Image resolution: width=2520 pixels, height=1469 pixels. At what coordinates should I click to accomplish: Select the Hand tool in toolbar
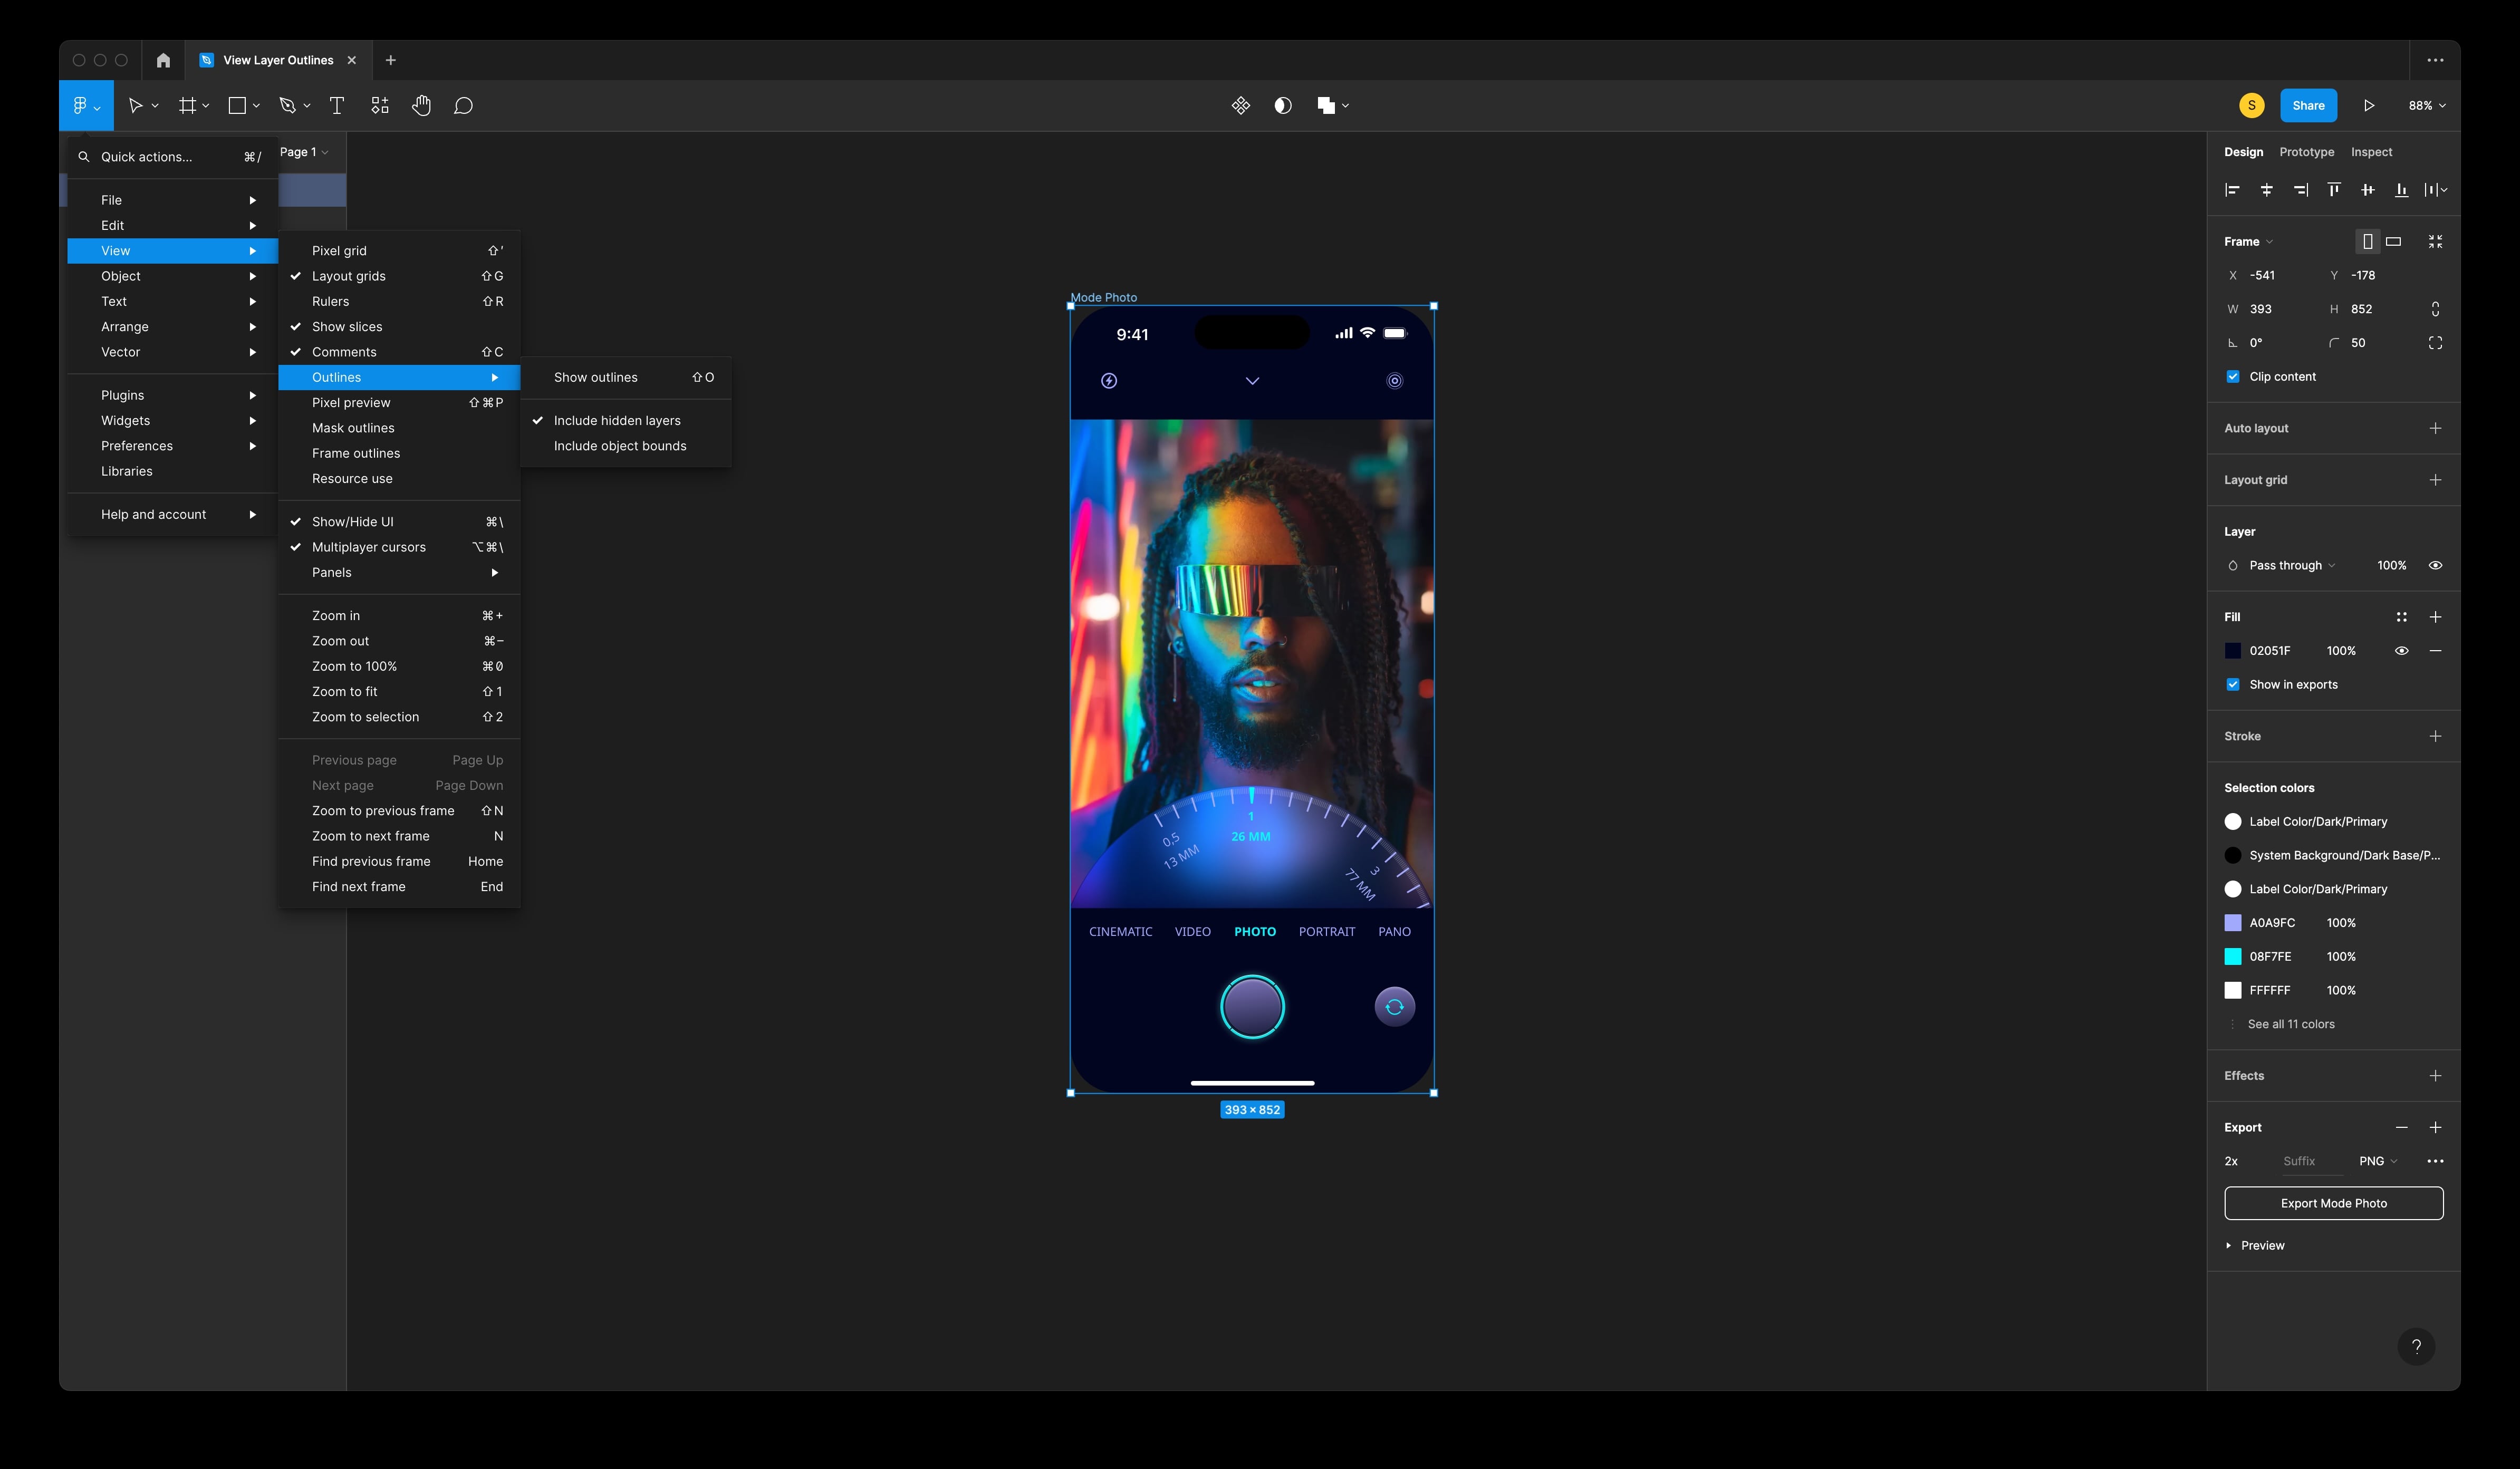(421, 105)
